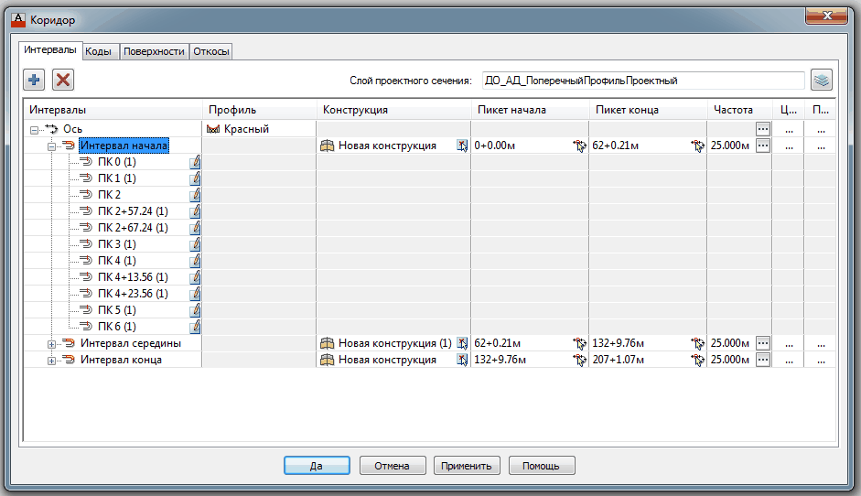Click the edit icon next to ПК 0 (1)
Screen dimensions: 861x496
[x=195, y=162]
